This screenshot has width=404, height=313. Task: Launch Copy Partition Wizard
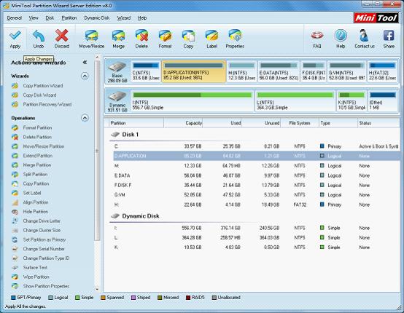(43, 86)
